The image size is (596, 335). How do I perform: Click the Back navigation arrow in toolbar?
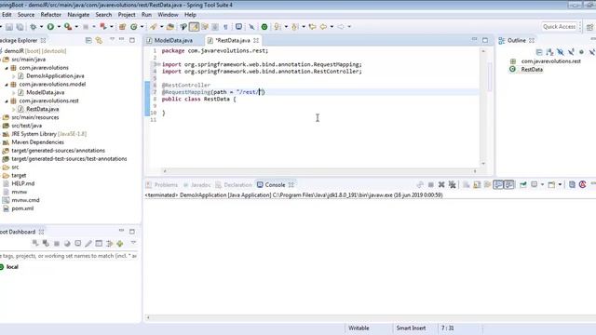323,27
